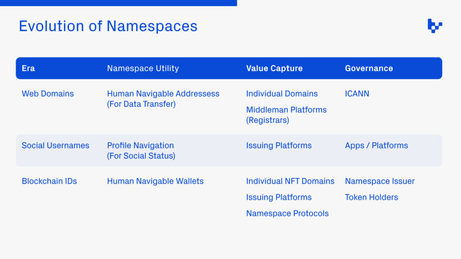461x259 pixels.
Task: Click the 'Web Domains' cell
Action: pos(48,94)
